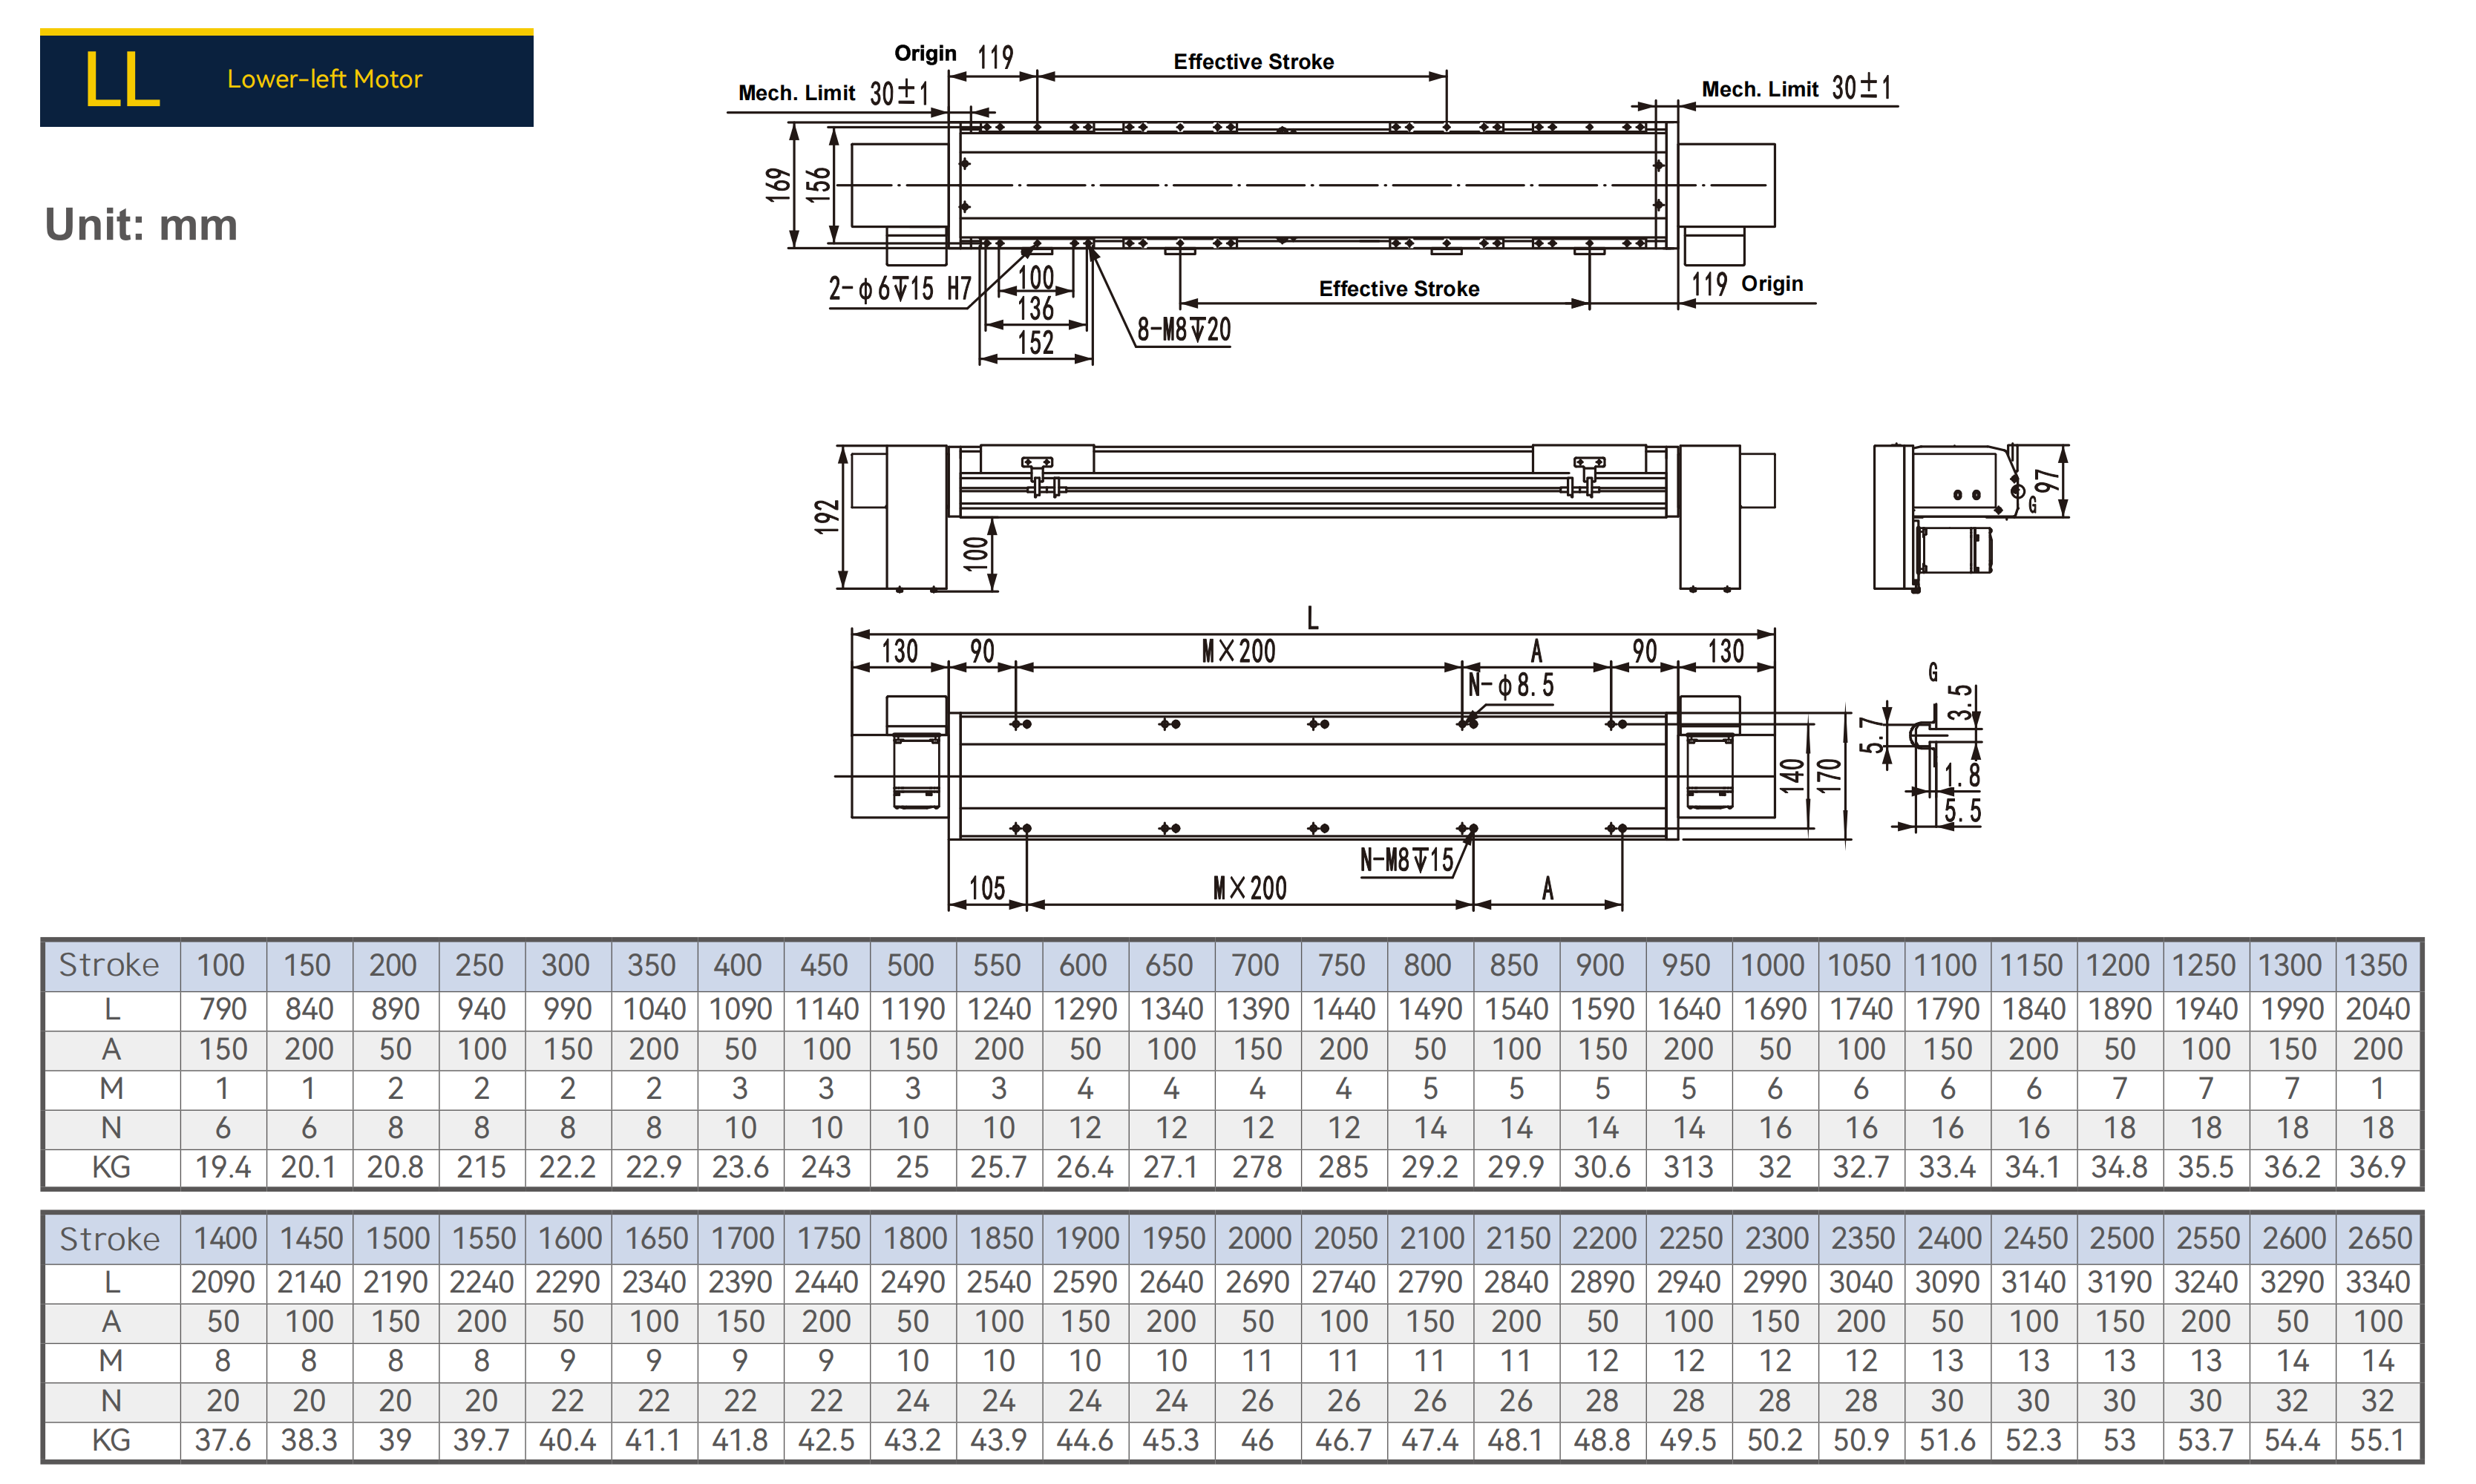The height and width of the screenshot is (1484, 2476).
Task: Click the "8-M8▽20" thread callout
Action: coord(1183,330)
